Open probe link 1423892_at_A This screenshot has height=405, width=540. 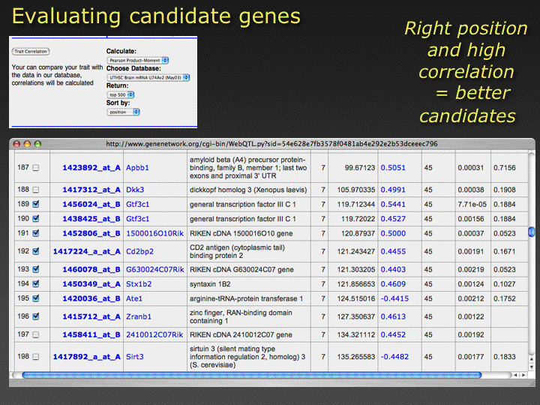point(91,168)
